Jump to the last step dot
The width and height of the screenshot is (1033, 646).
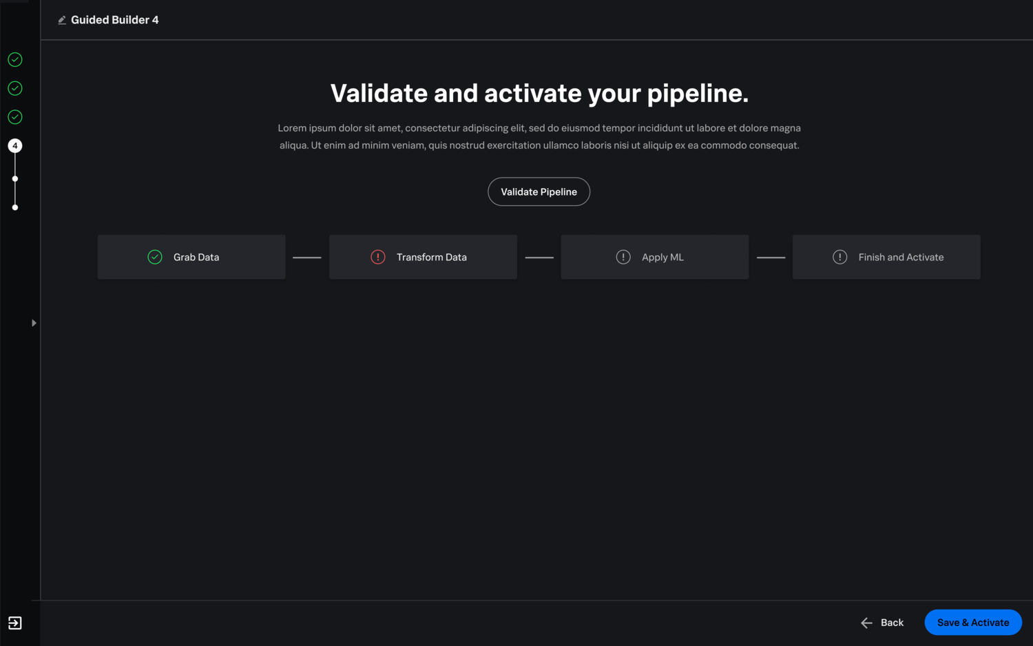(x=15, y=207)
